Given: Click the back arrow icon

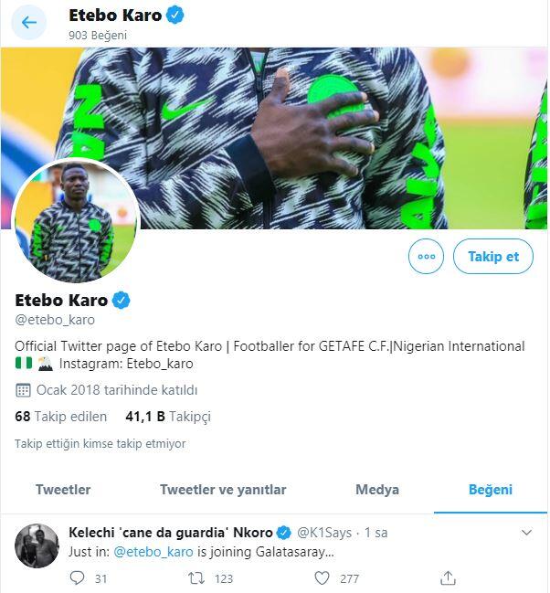Looking at the screenshot, I should pos(28,22).
